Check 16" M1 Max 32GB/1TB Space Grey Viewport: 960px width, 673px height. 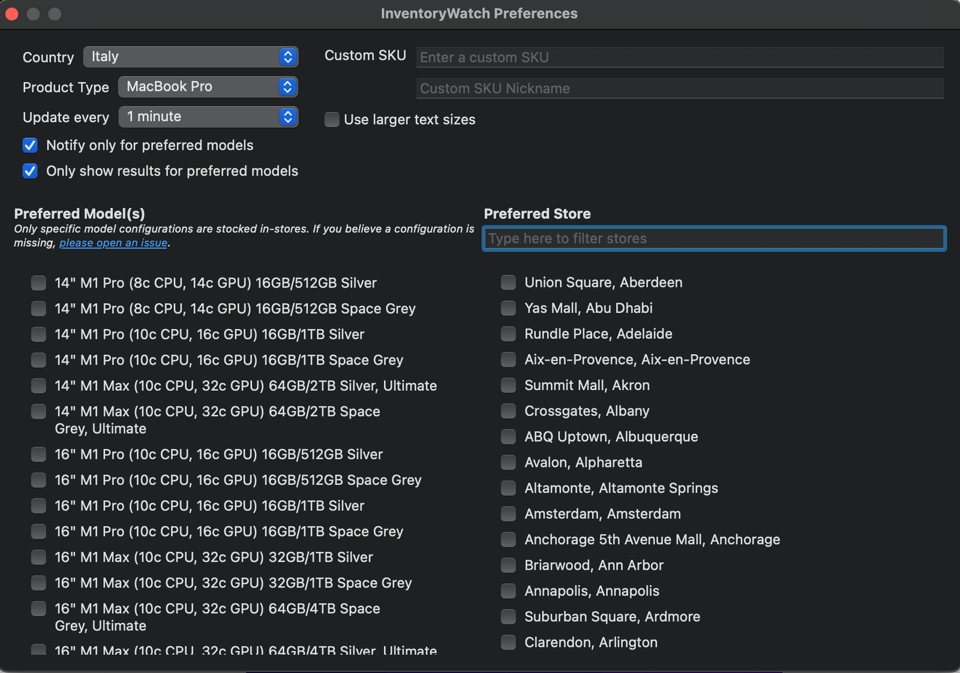pos(38,584)
